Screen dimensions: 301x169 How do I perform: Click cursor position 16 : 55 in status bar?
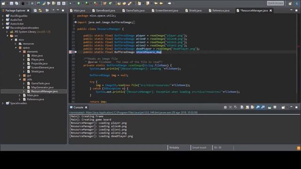[x=218, y=148]
